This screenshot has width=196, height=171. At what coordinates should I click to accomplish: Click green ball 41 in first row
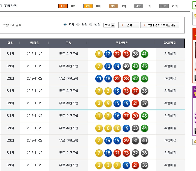[144, 54]
